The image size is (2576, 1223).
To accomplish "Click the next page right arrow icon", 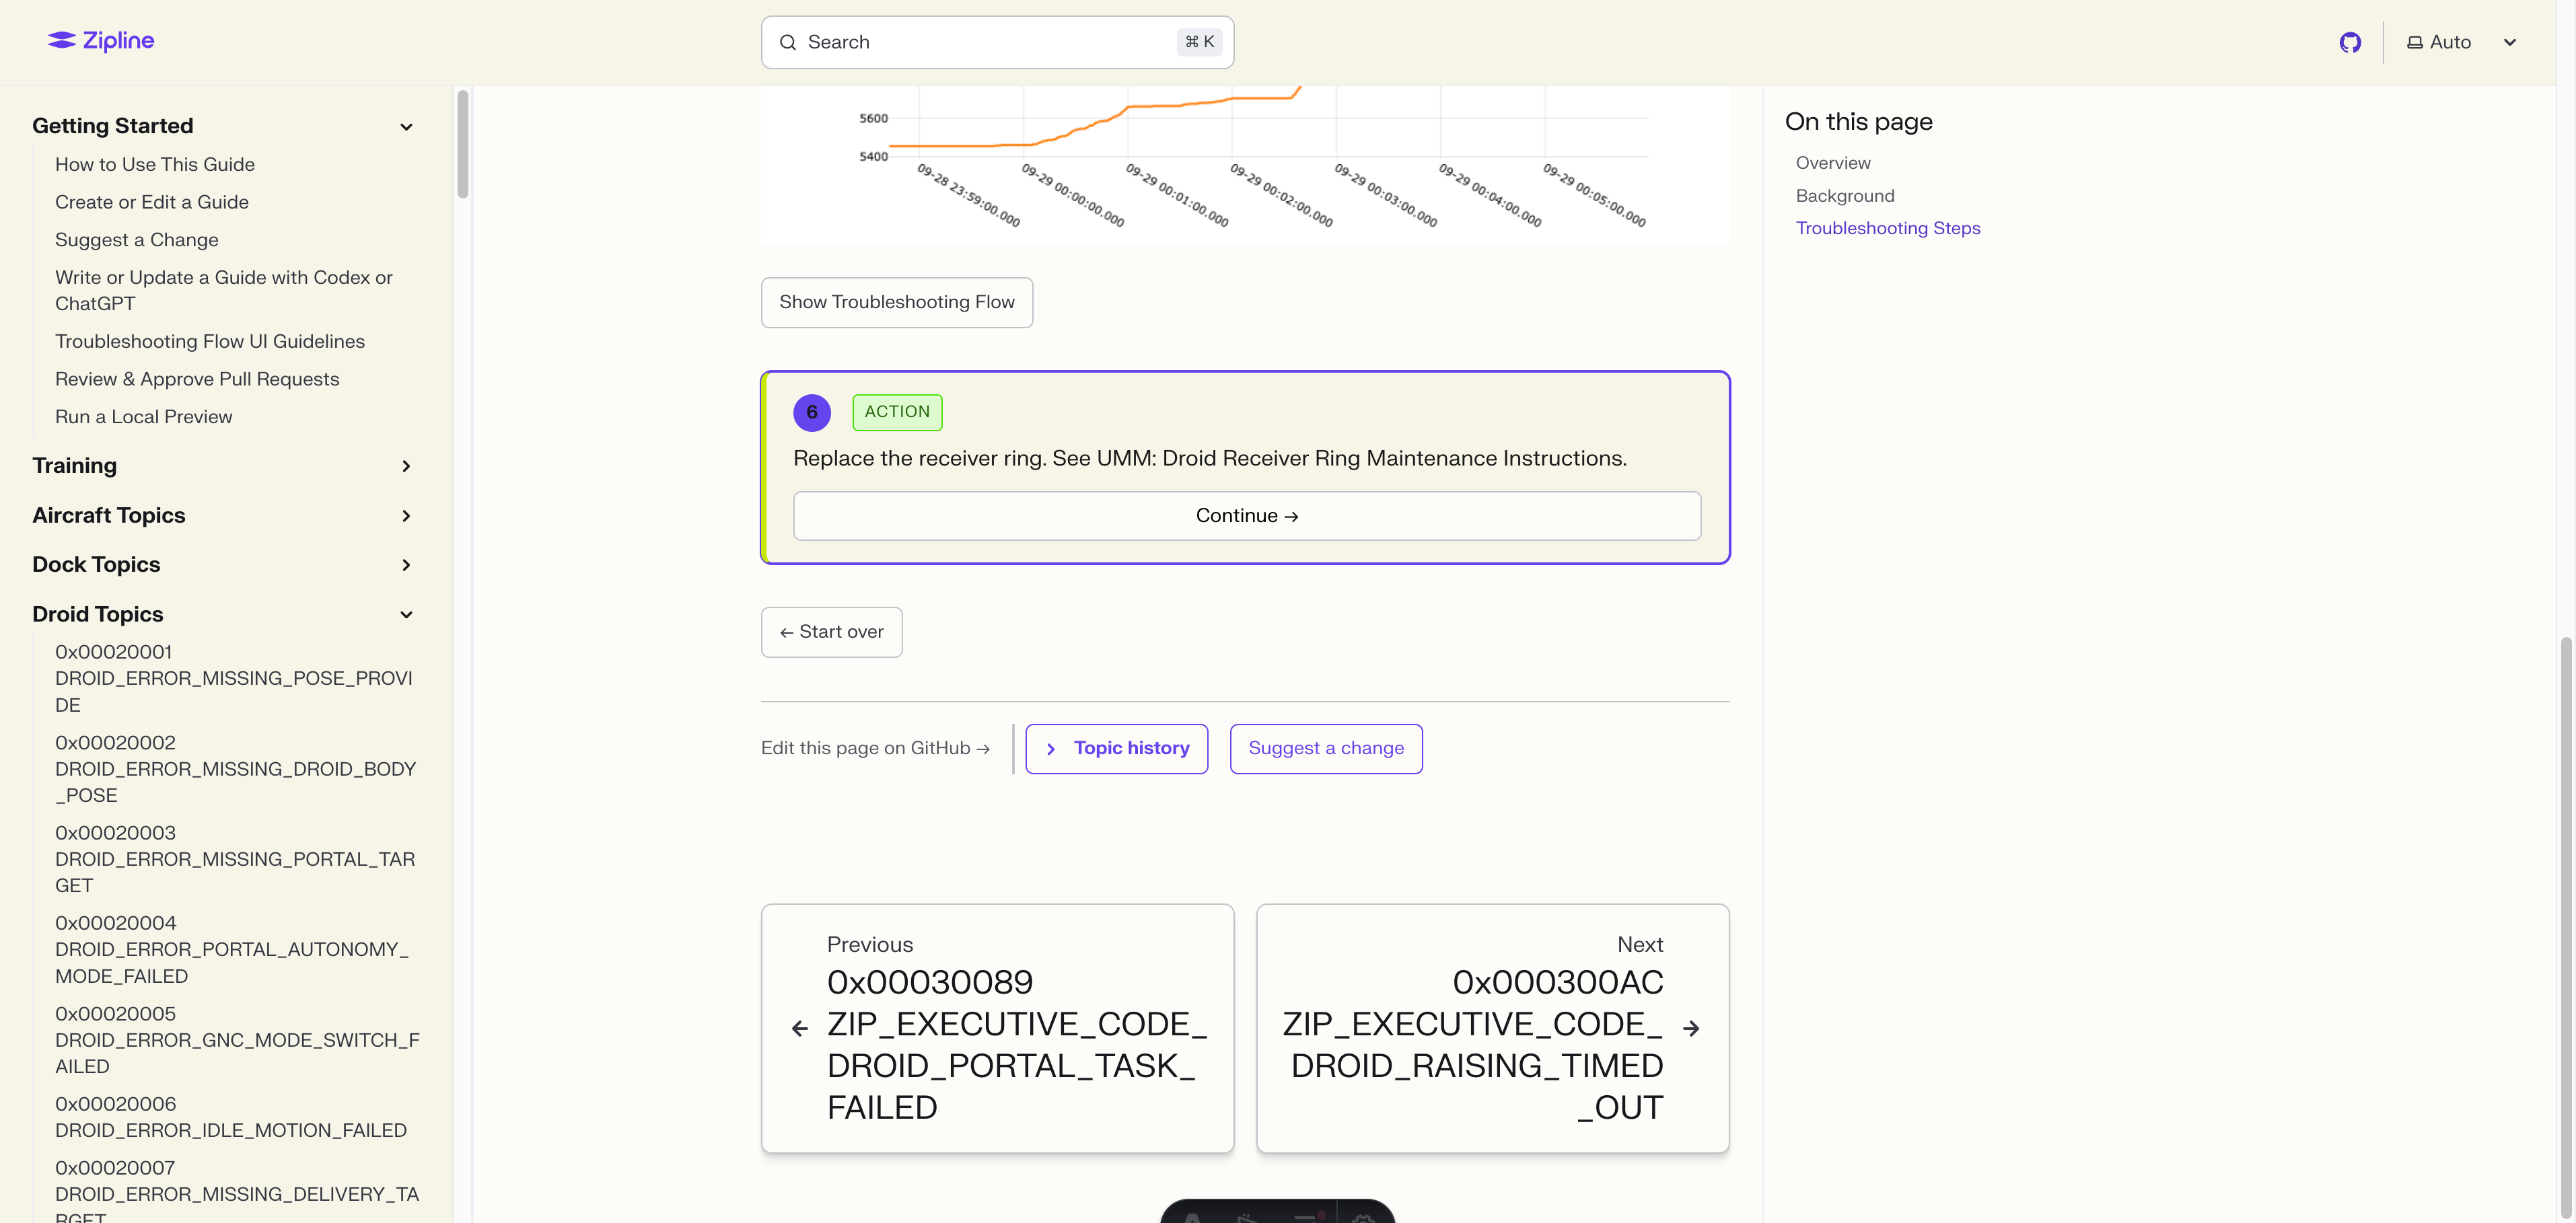I will 1691,1028.
